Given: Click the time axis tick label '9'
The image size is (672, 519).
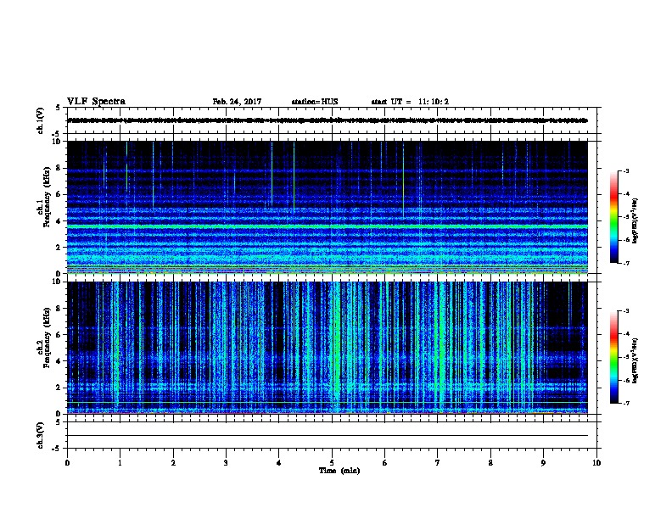Looking at the screenshot, I should click(543, 463).
